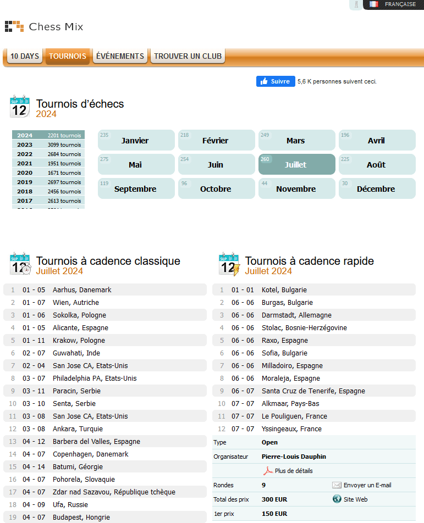Select the FRANÇAISE language option

coord(400,4)
